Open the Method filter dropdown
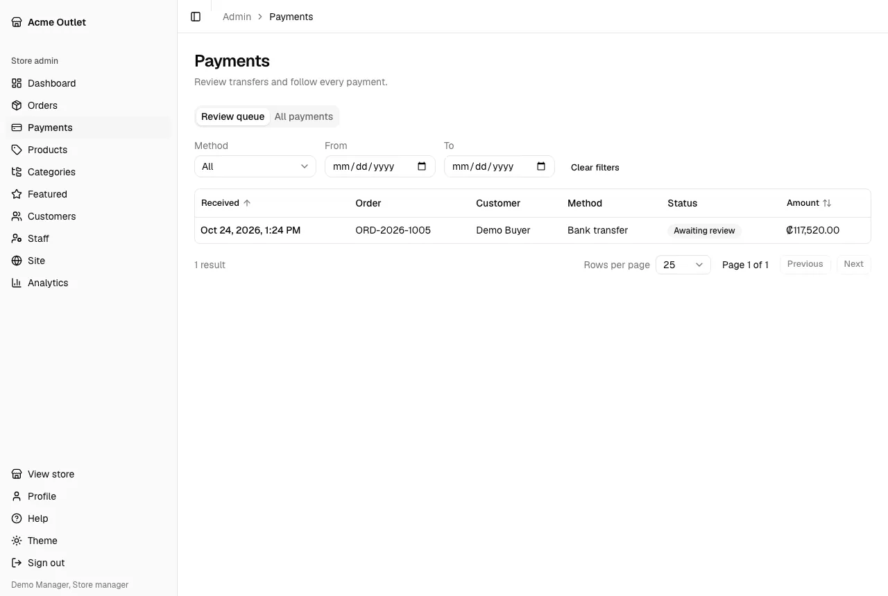Viewport: 888px width, 596px height. point(255,166)
